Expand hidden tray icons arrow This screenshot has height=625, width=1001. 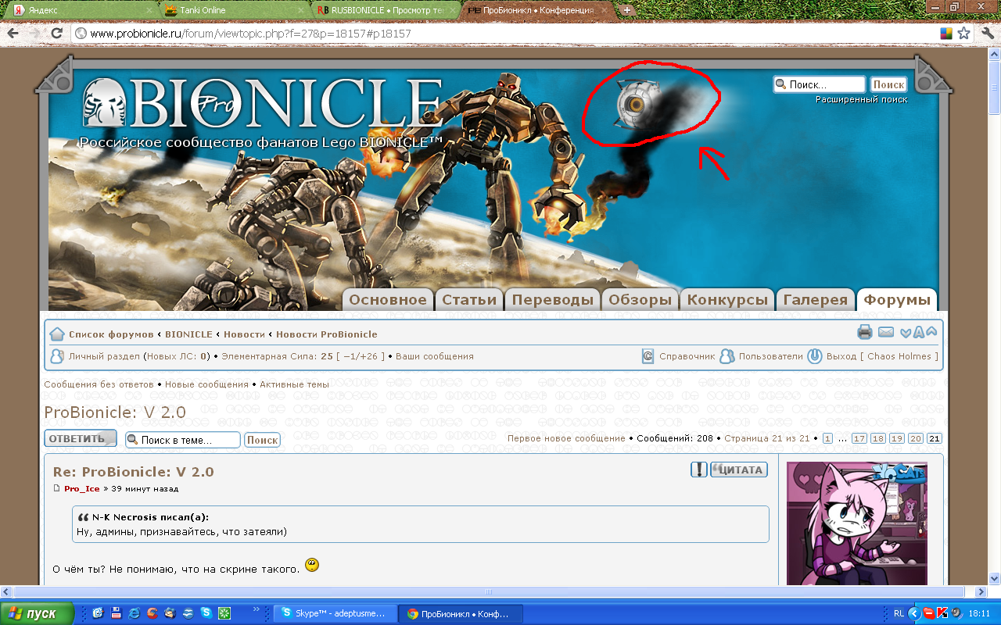pyautogui.click(x=913, y=613)
